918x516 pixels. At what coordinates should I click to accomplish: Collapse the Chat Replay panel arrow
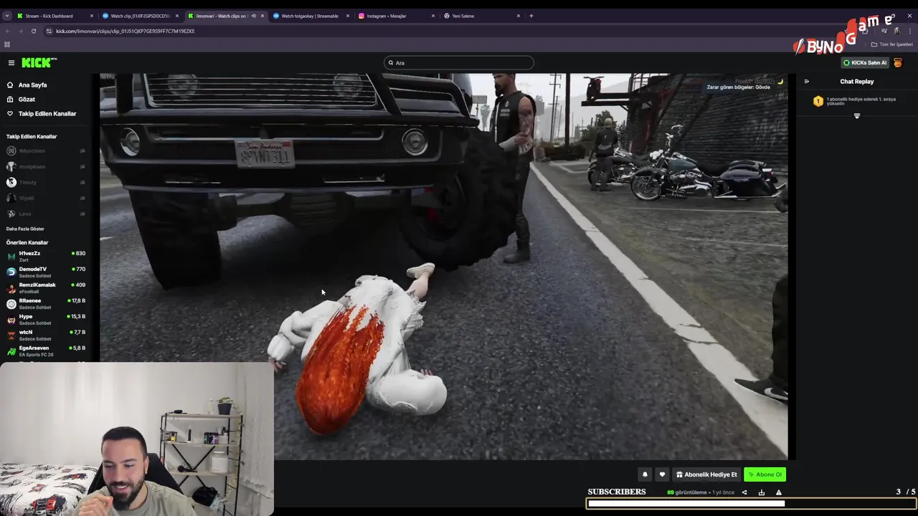[806, 82]
